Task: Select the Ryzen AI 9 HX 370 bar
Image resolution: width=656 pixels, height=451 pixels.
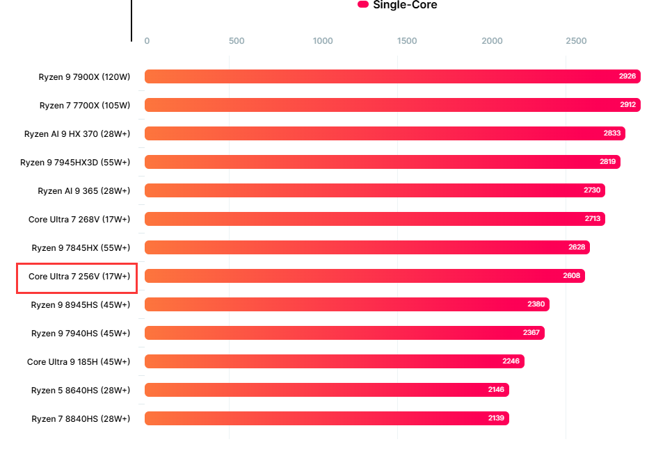Action: coord(385,133)
